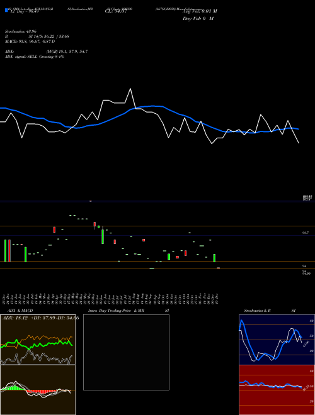
Task: Click the 94.00 price axis label
Action: pos(307,274)
